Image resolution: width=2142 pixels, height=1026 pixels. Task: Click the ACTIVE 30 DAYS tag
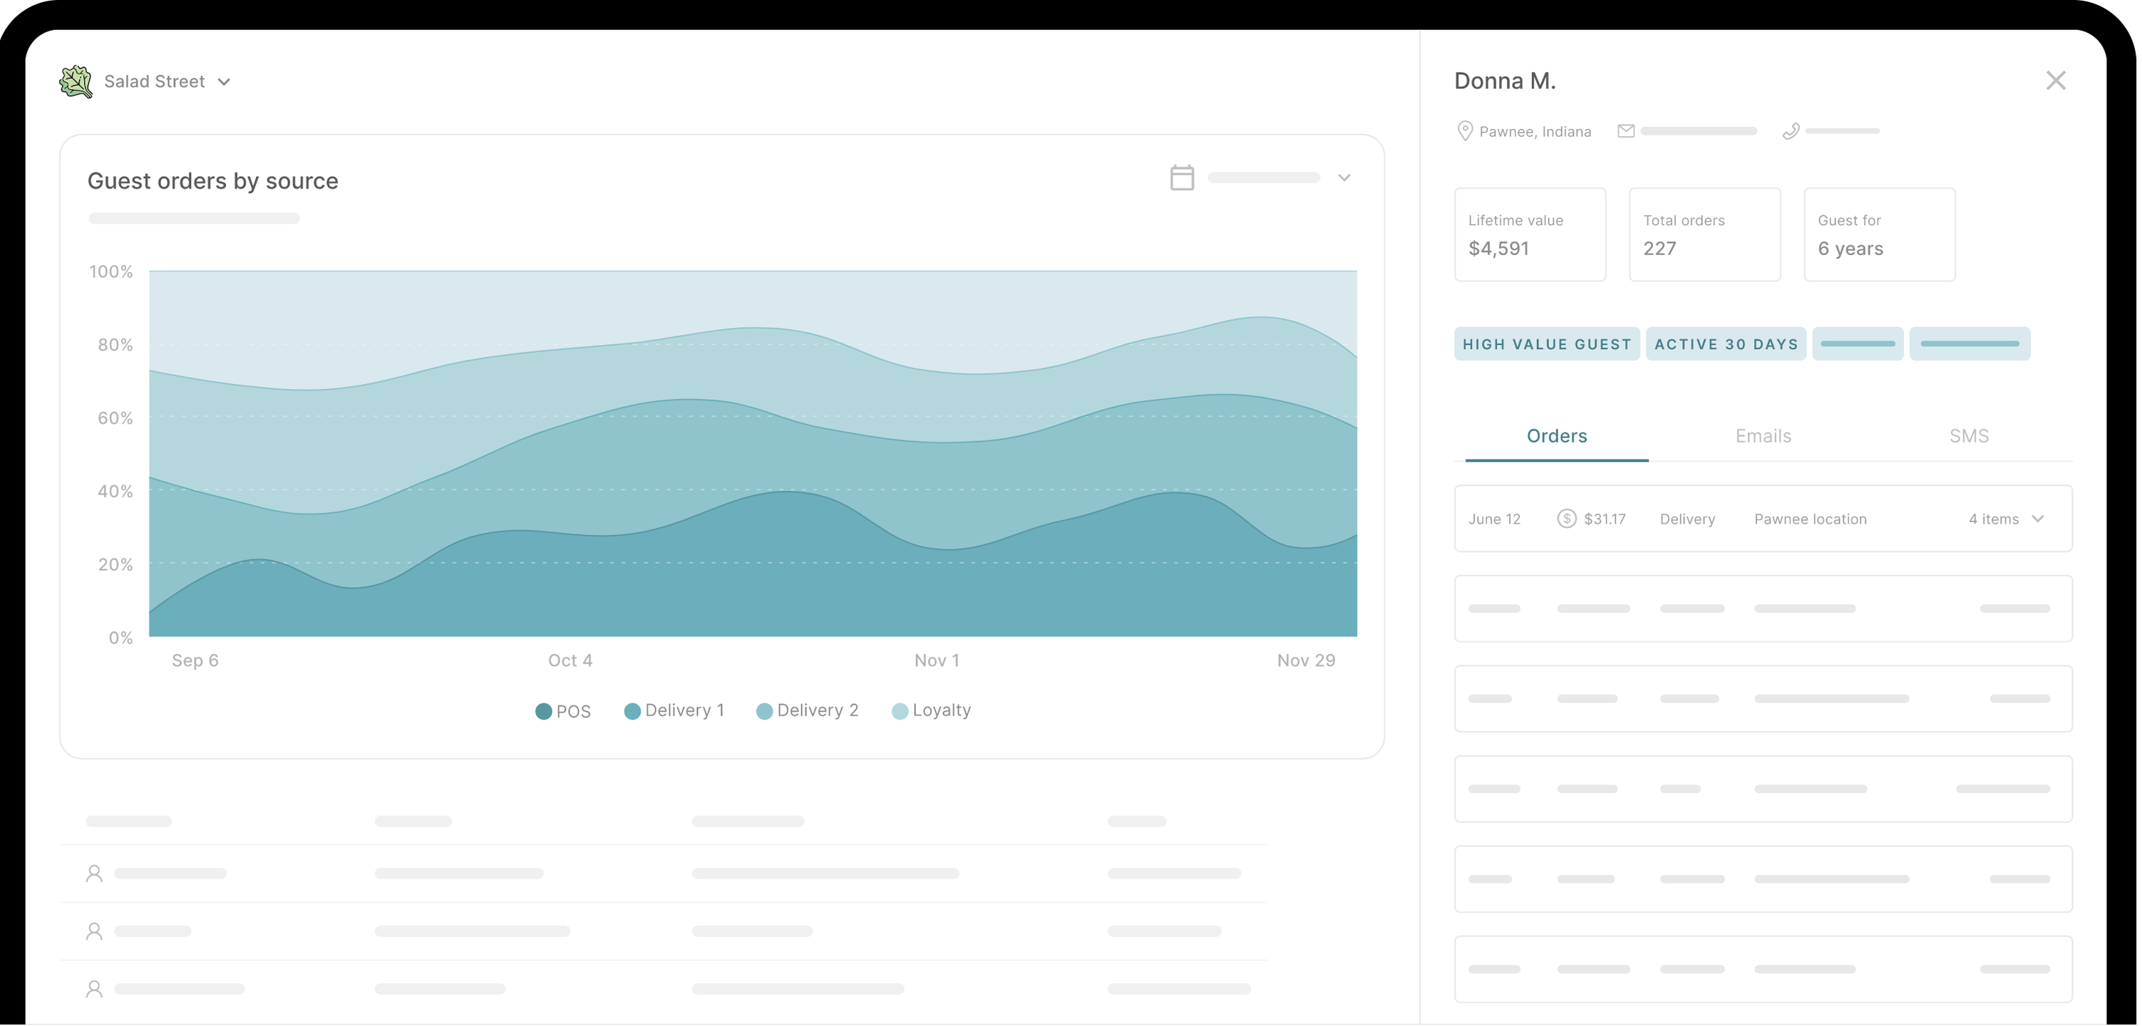click(x=1726, y=344)
